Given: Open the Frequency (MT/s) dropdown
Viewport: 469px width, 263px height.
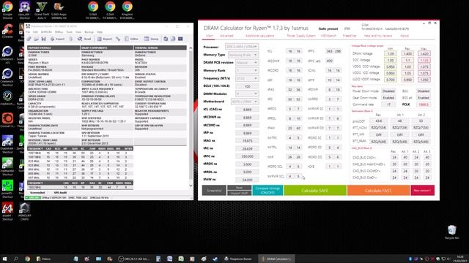Looking at the screenshot, I should click(x=247, y=78).
